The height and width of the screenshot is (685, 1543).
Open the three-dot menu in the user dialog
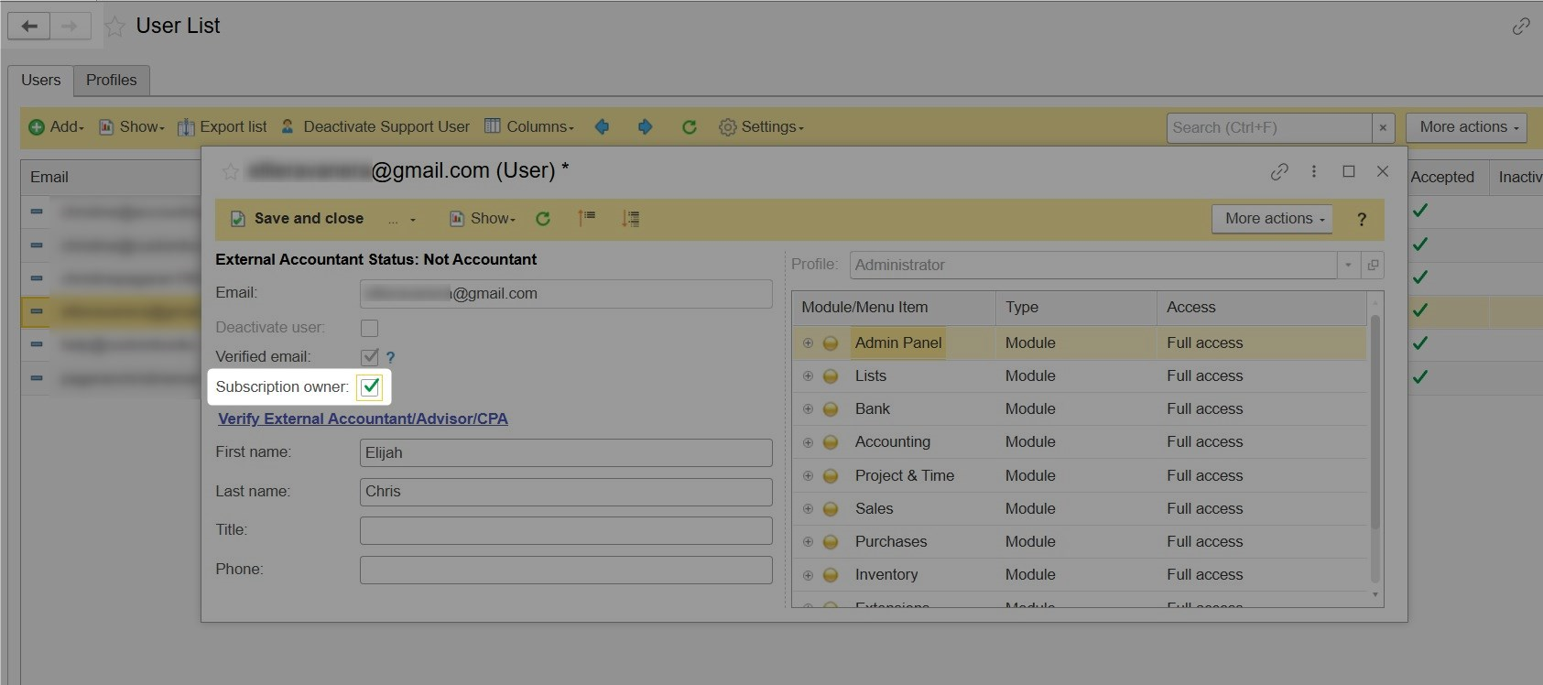[x=1313, y=171]
